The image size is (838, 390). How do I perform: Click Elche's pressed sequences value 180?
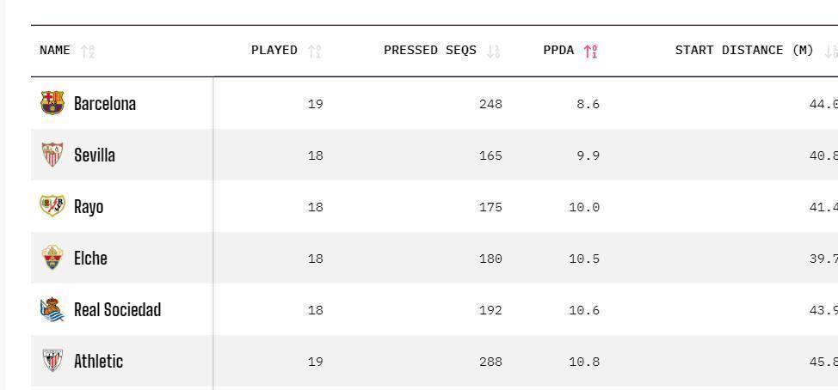click(x=490, y=259)
